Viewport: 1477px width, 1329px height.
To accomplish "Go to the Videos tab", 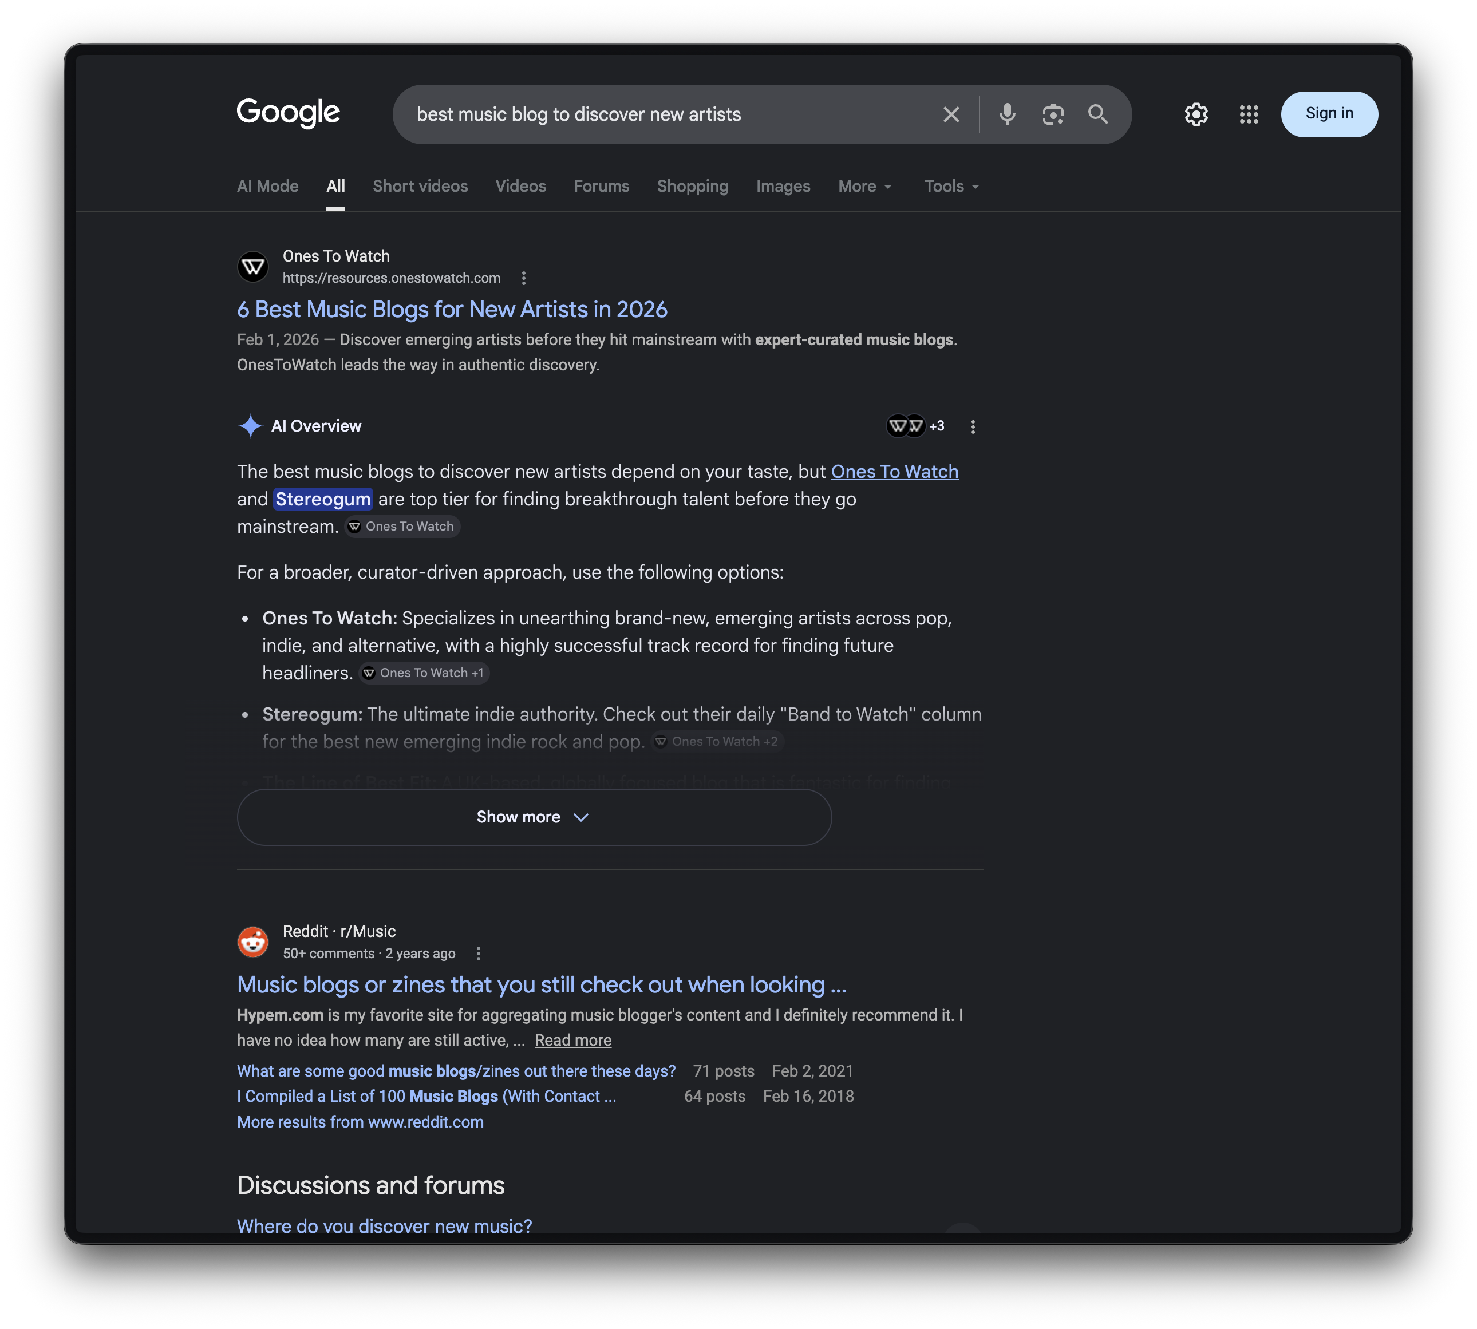I will pos(520,186).
